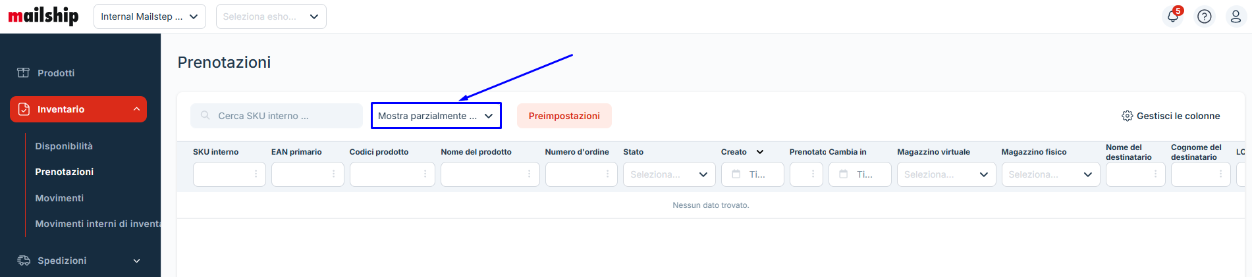Open the user profile icon
The image size is (1252, 277).
point(1236,16)
